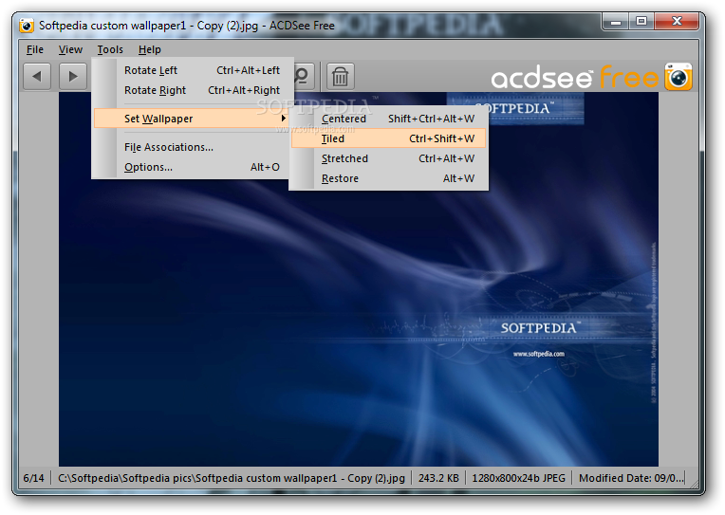Restore previous wallpaper

coord(389,178)
